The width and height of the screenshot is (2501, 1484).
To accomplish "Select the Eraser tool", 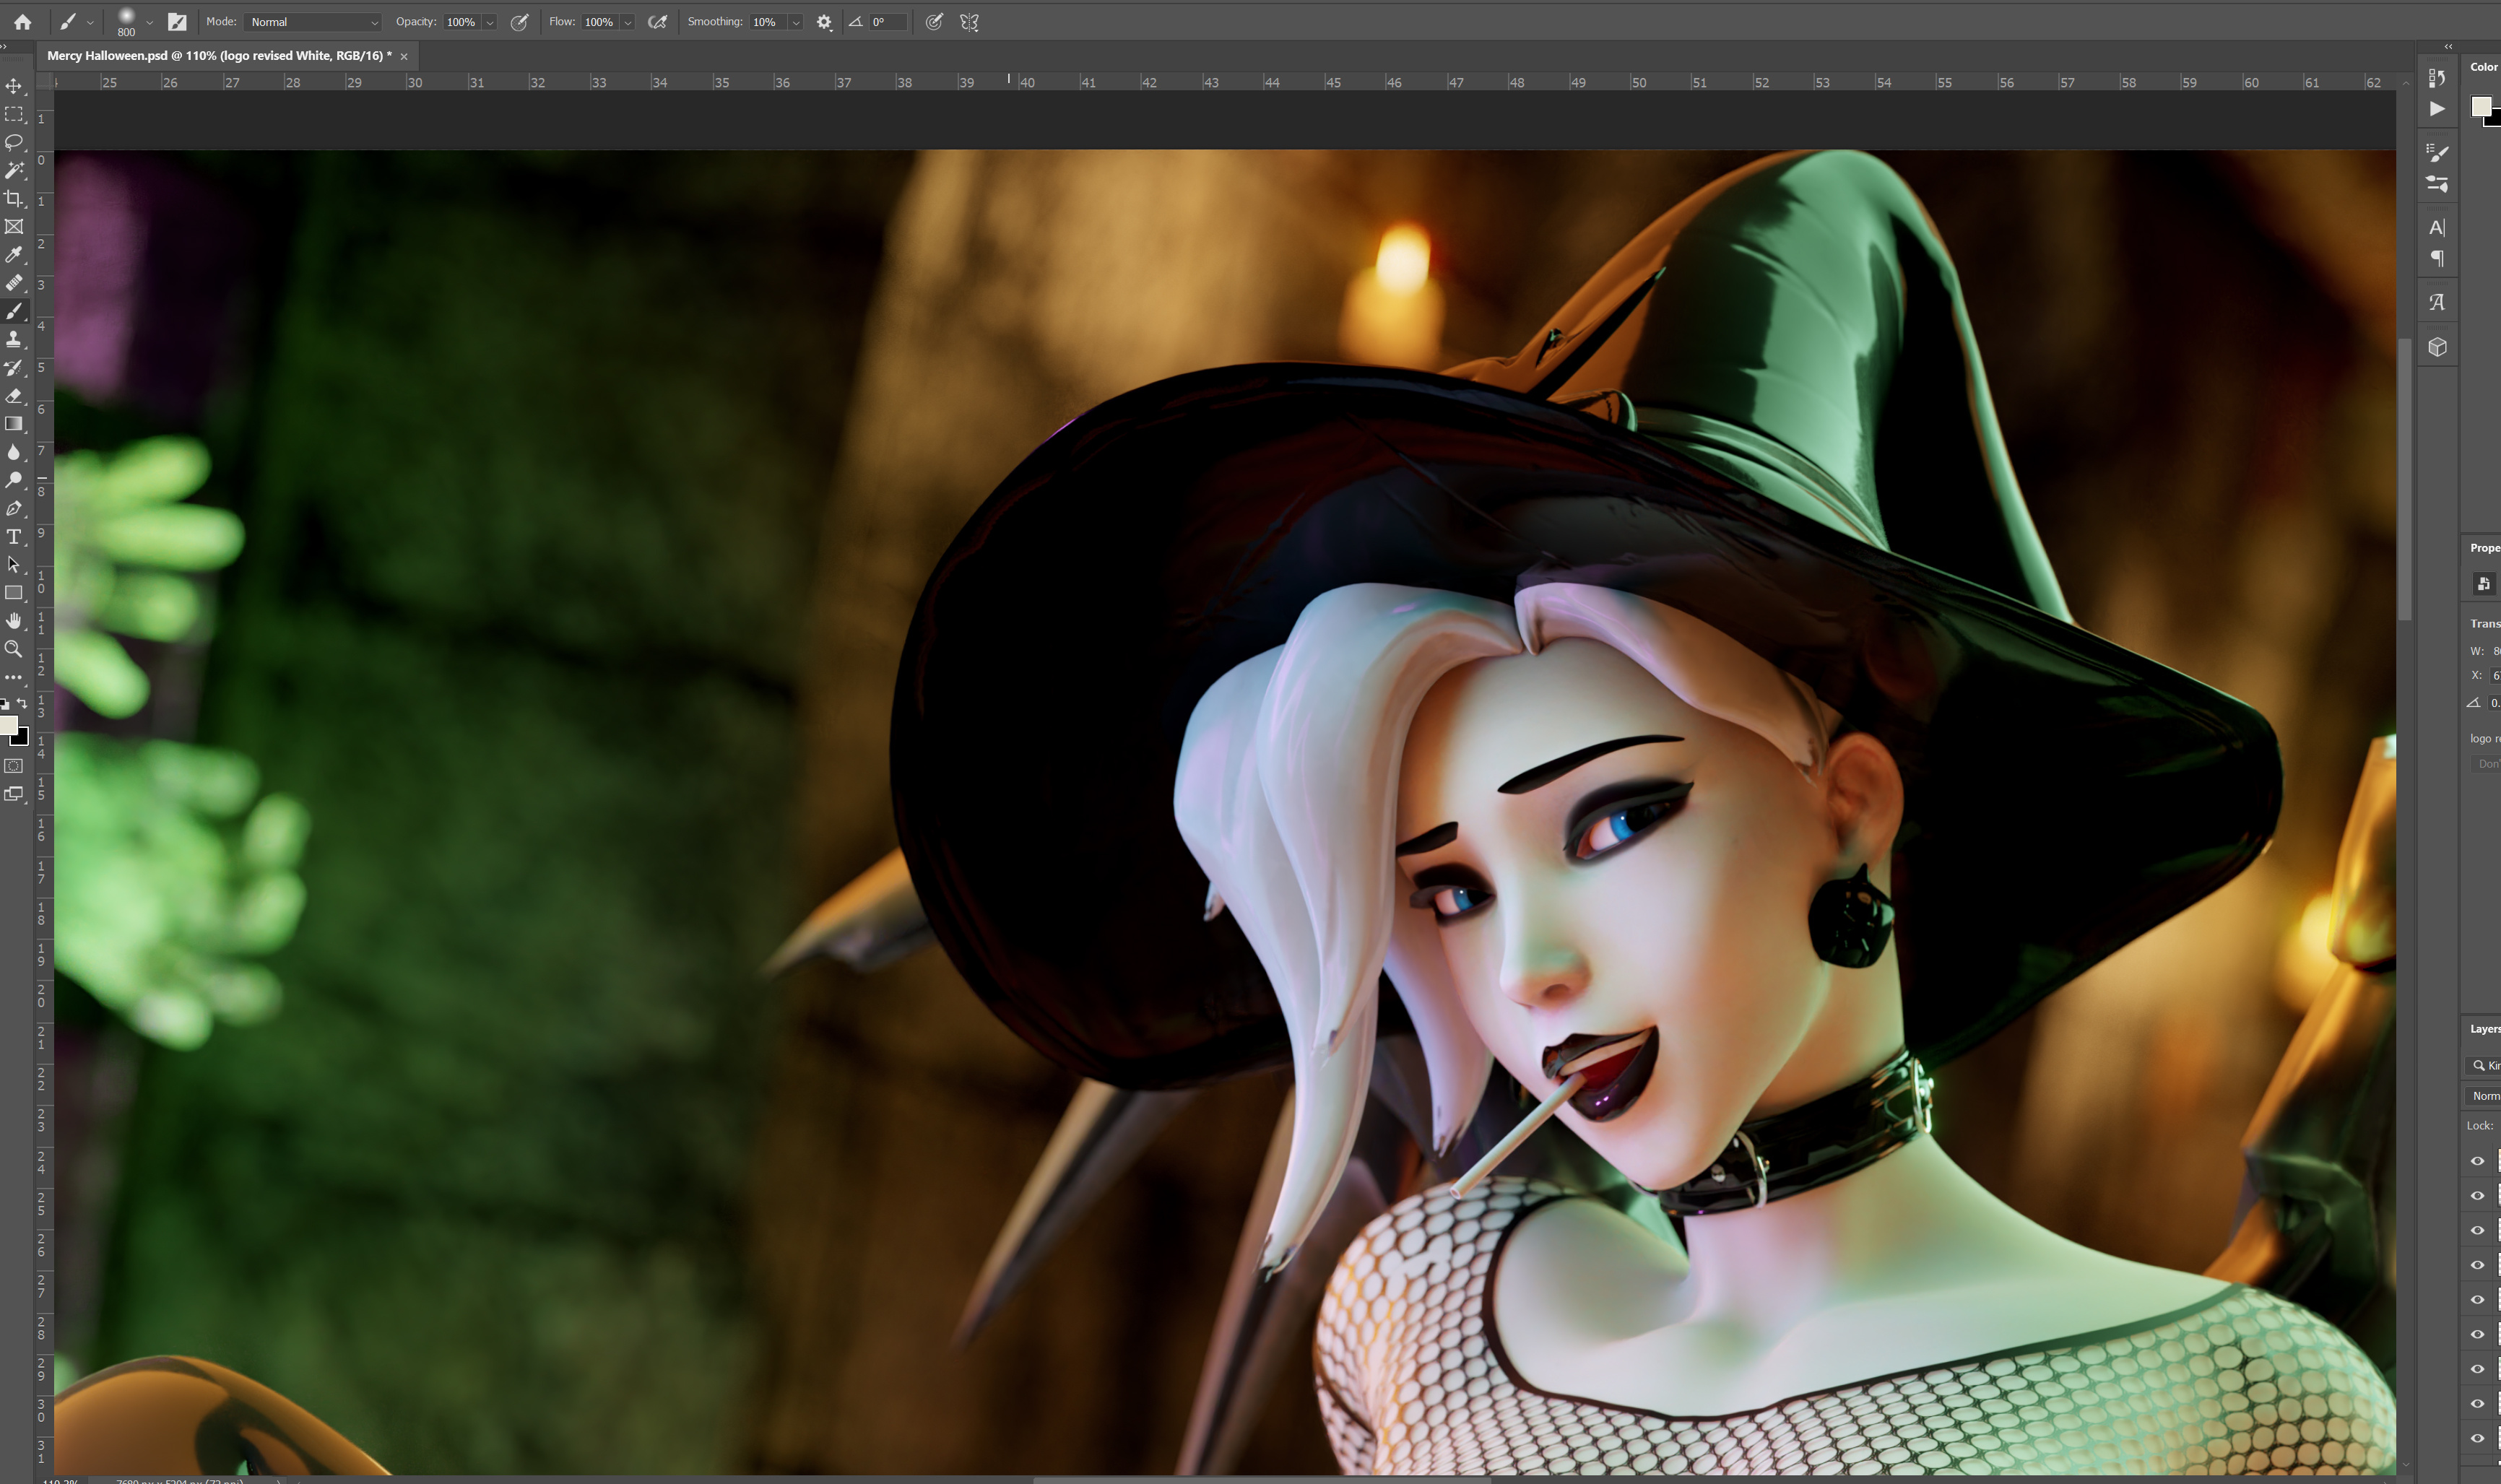I will [x=14, y=396].
